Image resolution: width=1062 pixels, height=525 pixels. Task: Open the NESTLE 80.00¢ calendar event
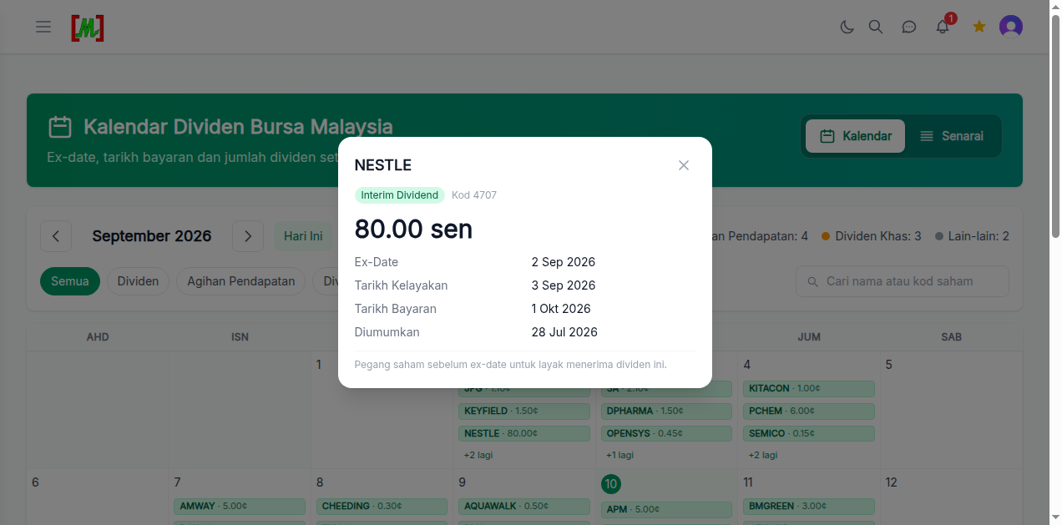[x=523, y=433]
